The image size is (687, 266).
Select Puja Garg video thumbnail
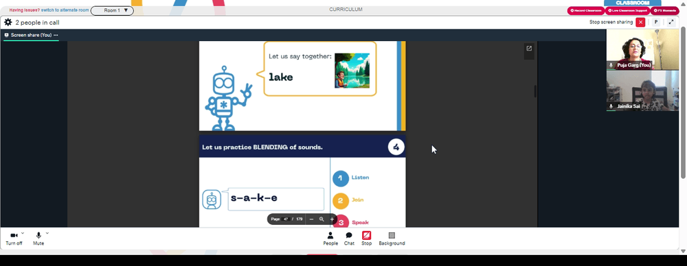coord(642,49)
